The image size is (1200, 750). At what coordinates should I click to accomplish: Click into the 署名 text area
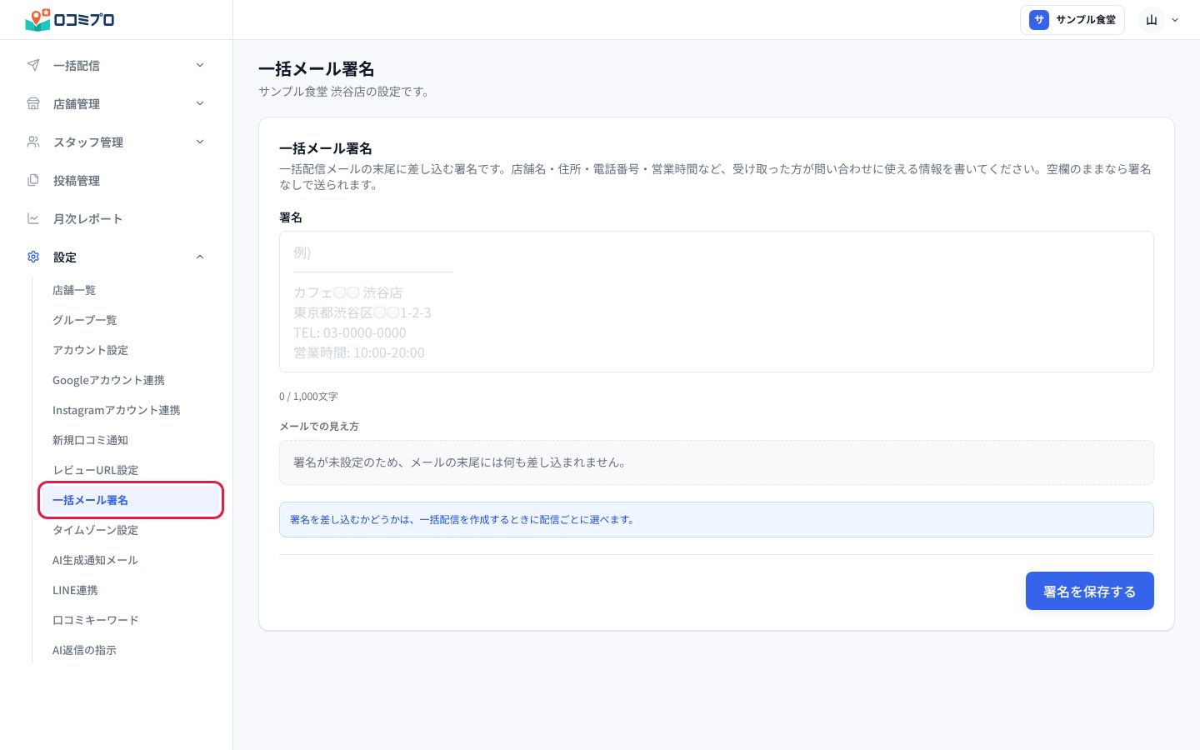coord(717,302)
